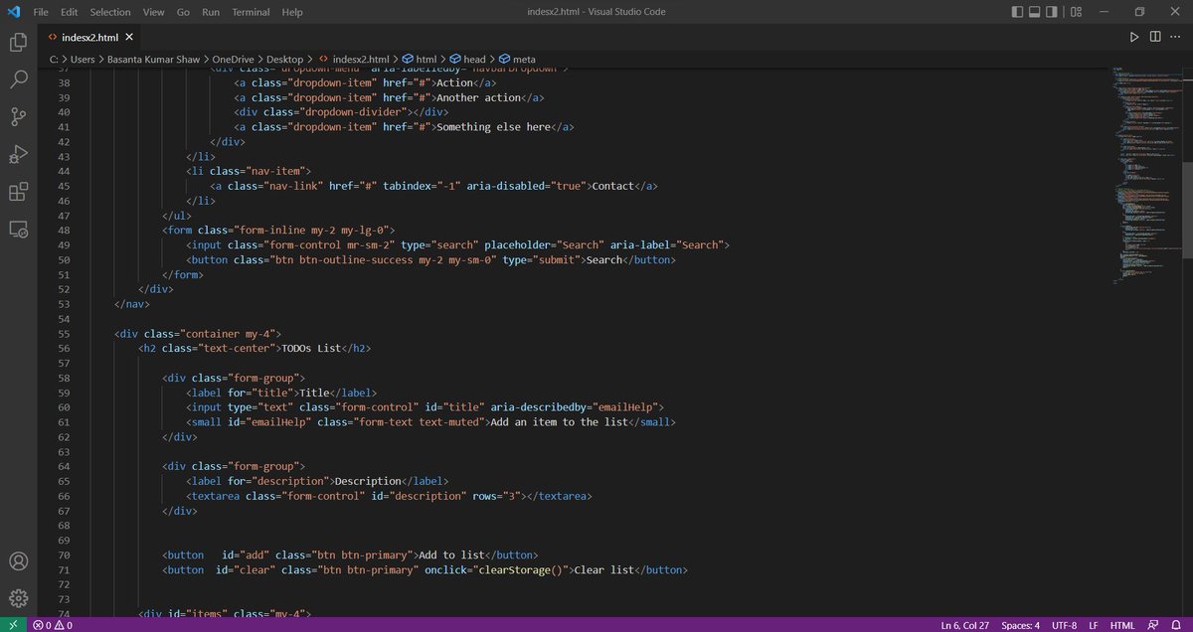Click Ln 6, Col 27 in status bar
1193x632 pixels.
click(965, 625)
